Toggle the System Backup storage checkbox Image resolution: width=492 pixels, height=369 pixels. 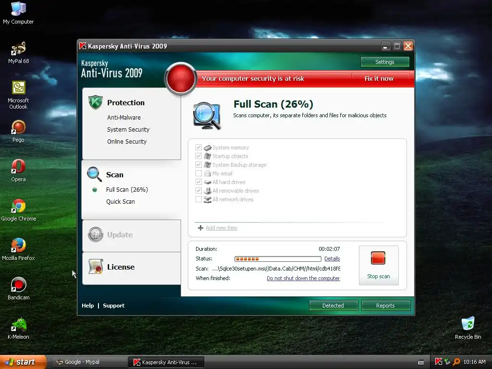tap(198, 165)
